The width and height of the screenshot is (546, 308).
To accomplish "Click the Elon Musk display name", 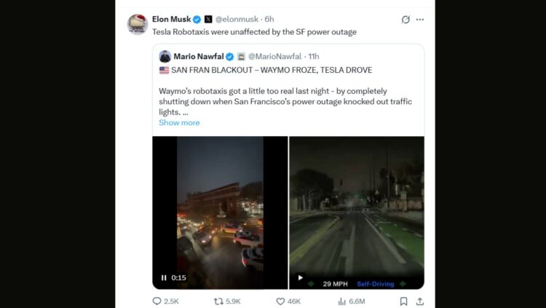I will coord(172,19).
